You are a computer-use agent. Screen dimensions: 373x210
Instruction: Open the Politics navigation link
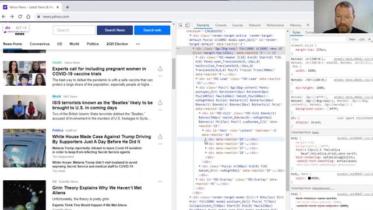point(93,44)
